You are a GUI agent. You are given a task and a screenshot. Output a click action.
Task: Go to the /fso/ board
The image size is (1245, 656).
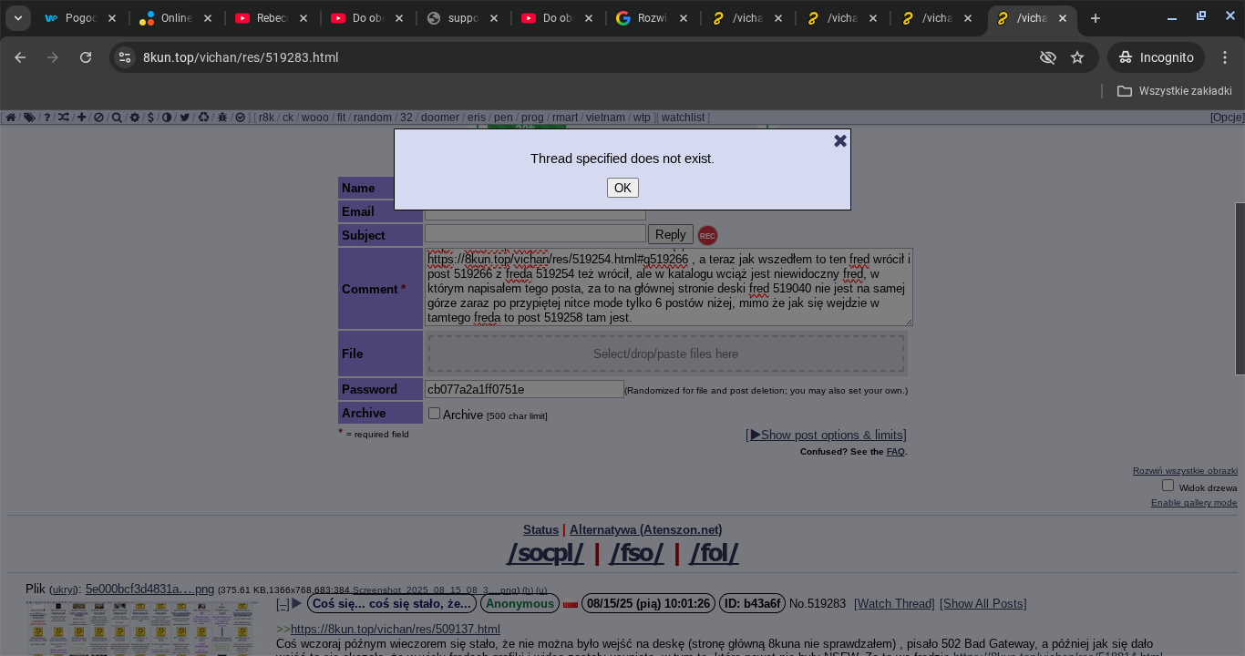636,553
